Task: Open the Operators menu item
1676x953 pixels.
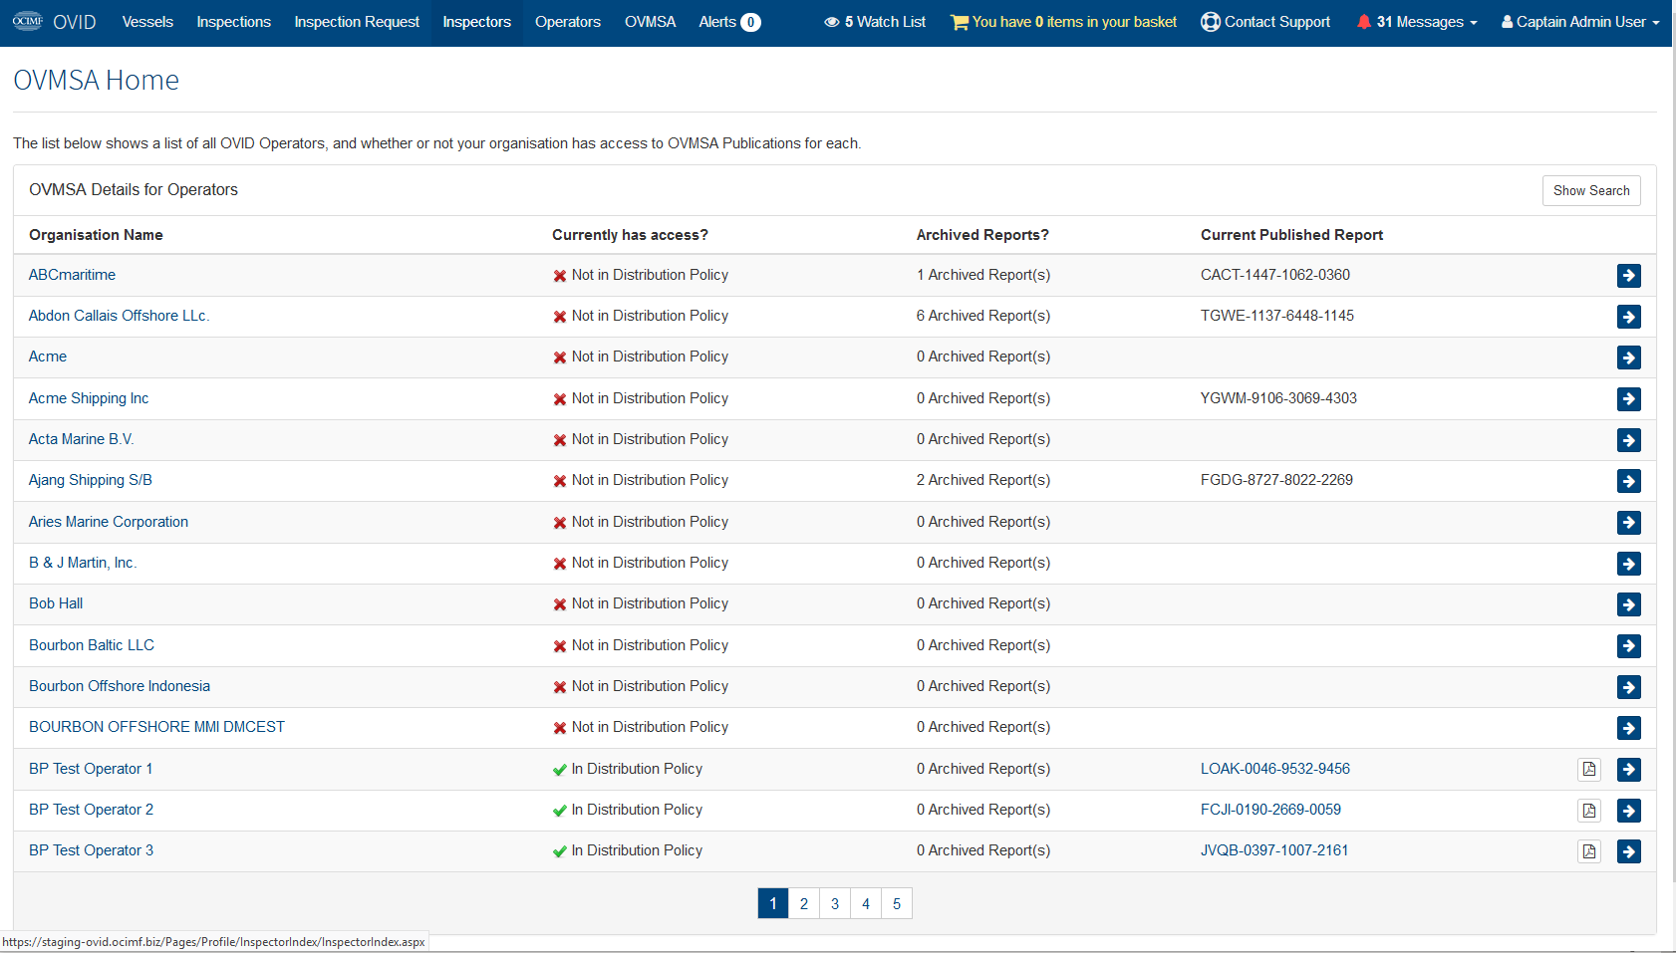Action: point(568,22)
